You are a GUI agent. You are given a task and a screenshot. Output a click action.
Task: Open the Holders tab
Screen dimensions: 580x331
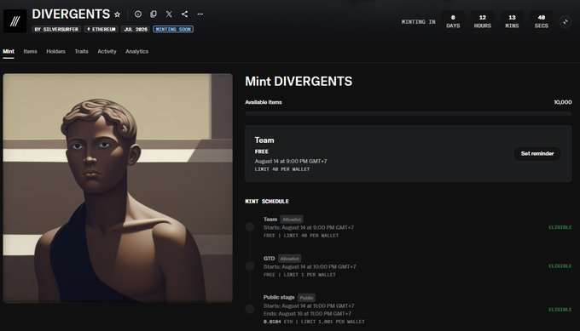[x=55, y=51]
